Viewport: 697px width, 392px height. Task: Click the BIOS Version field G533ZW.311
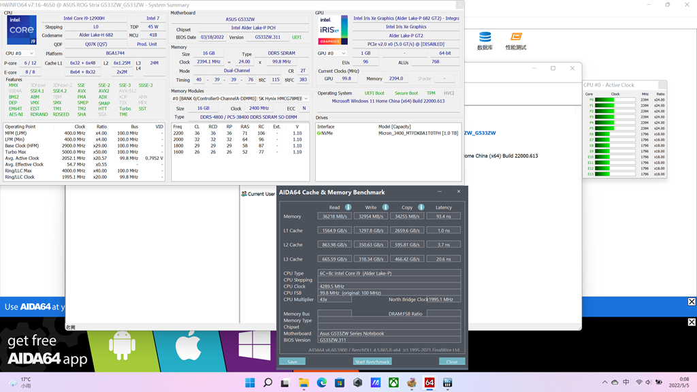389,340
